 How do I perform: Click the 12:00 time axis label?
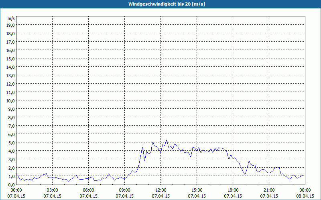tap(161, 190)
